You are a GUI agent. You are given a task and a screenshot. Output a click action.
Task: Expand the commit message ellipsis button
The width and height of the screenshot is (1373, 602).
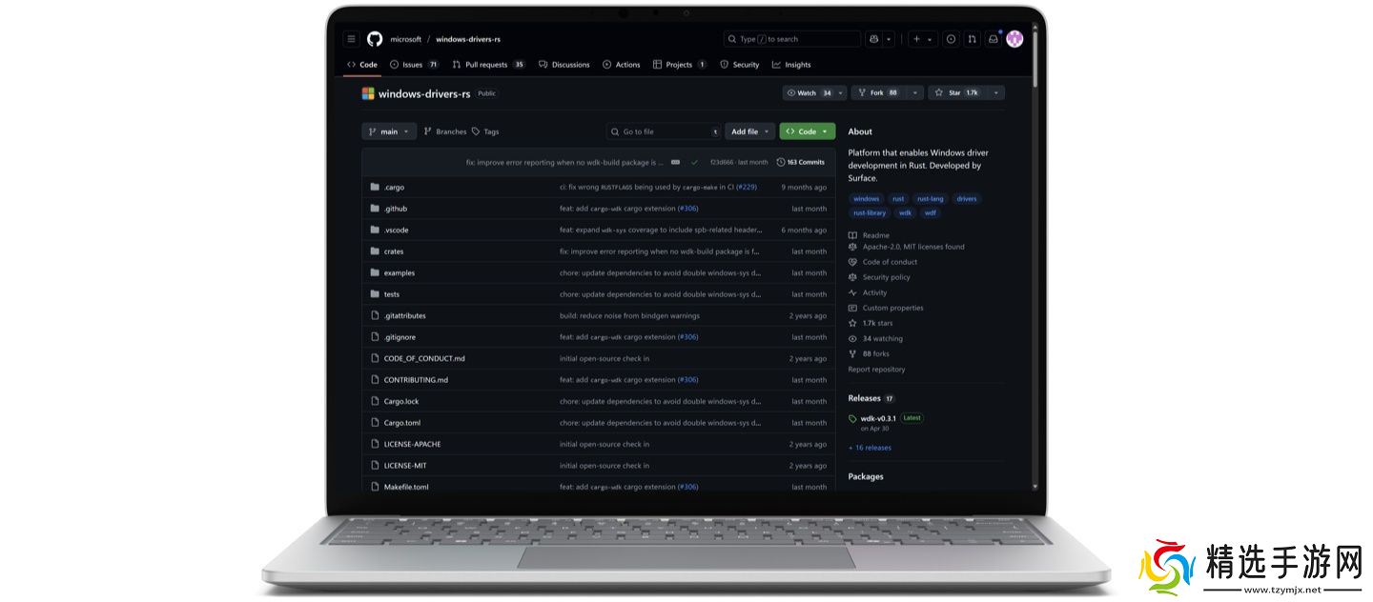click(x=676, y=162)
